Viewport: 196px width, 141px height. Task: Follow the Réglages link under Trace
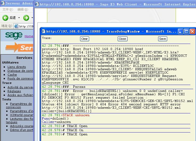[x=14, y=91]
